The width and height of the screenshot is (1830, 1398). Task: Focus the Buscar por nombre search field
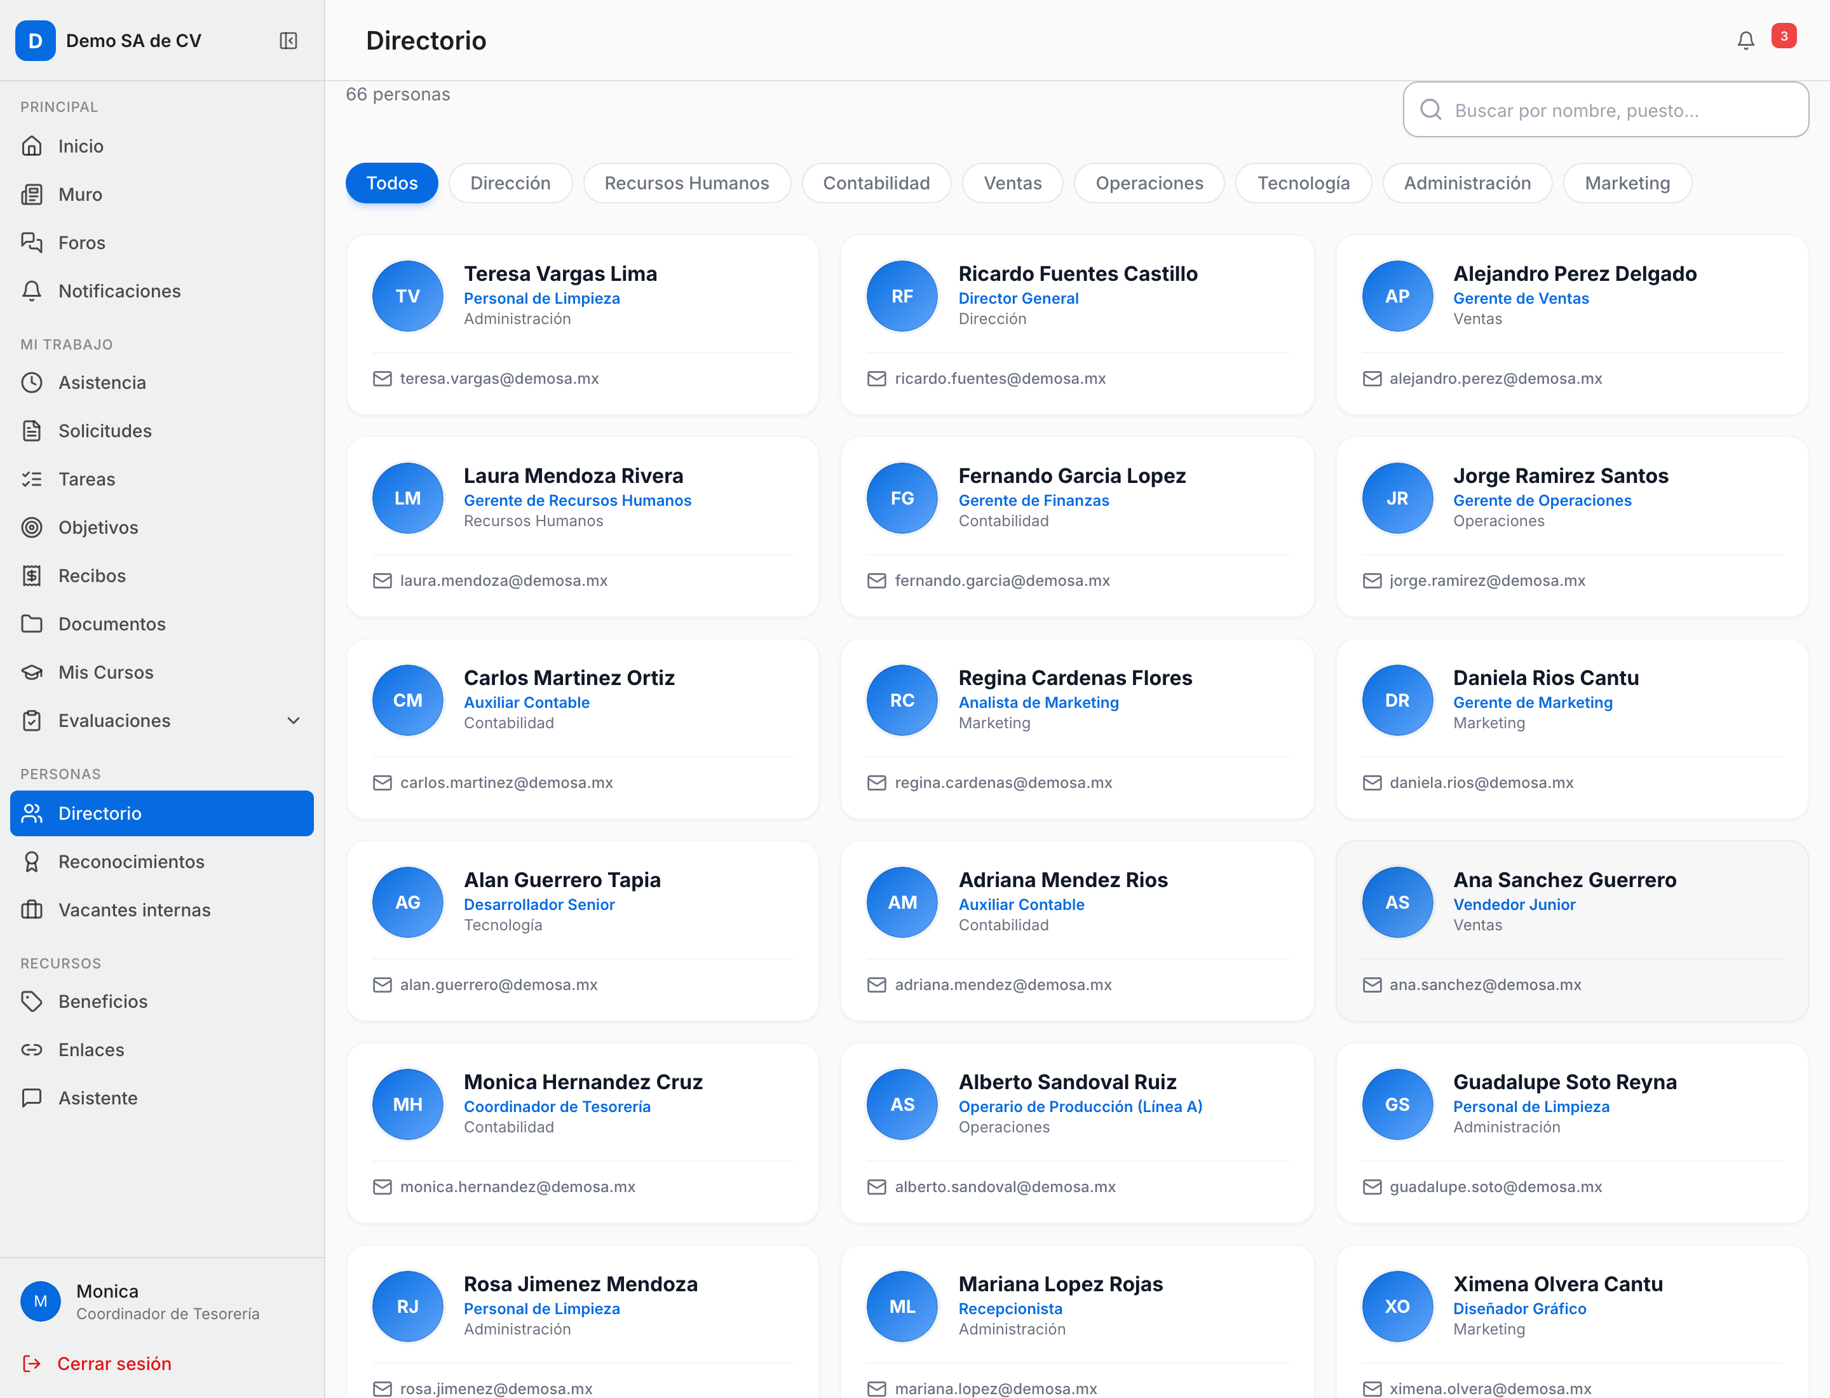[x=1605, y=110]
